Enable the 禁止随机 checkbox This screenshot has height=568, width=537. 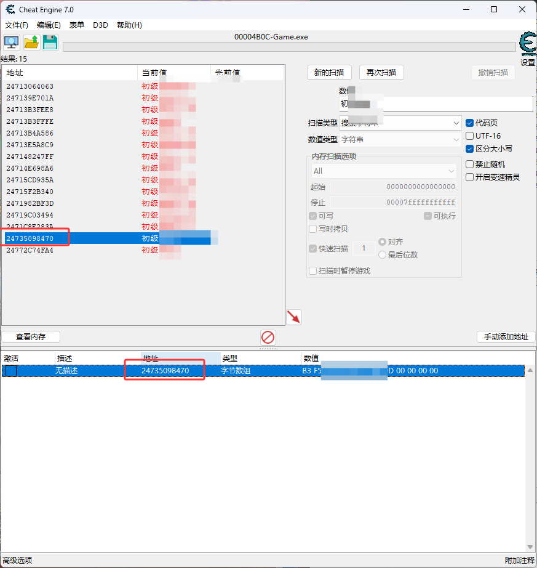pos(470,164)
